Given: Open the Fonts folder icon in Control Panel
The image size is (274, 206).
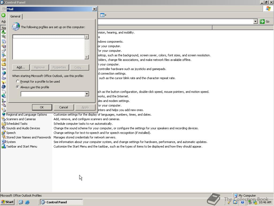Looking at the screenshot, I should click(3, 64).
